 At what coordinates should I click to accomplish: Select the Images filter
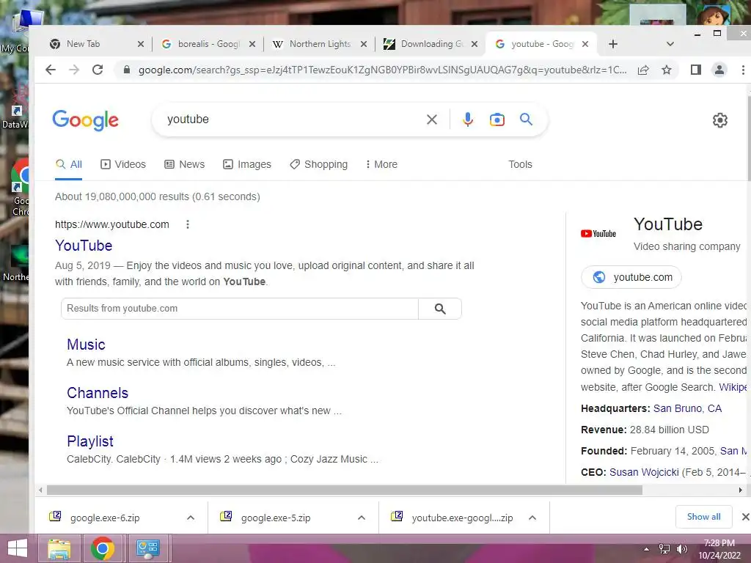(x=247, y=164)
